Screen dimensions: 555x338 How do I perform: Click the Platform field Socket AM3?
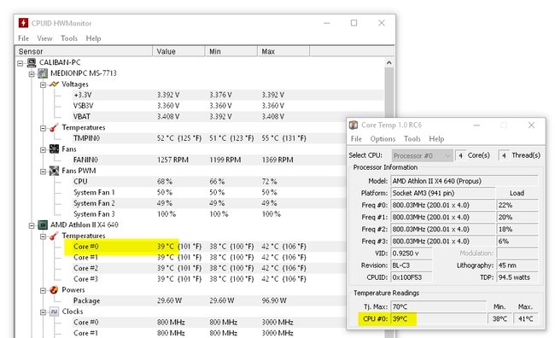click(442, 193)
